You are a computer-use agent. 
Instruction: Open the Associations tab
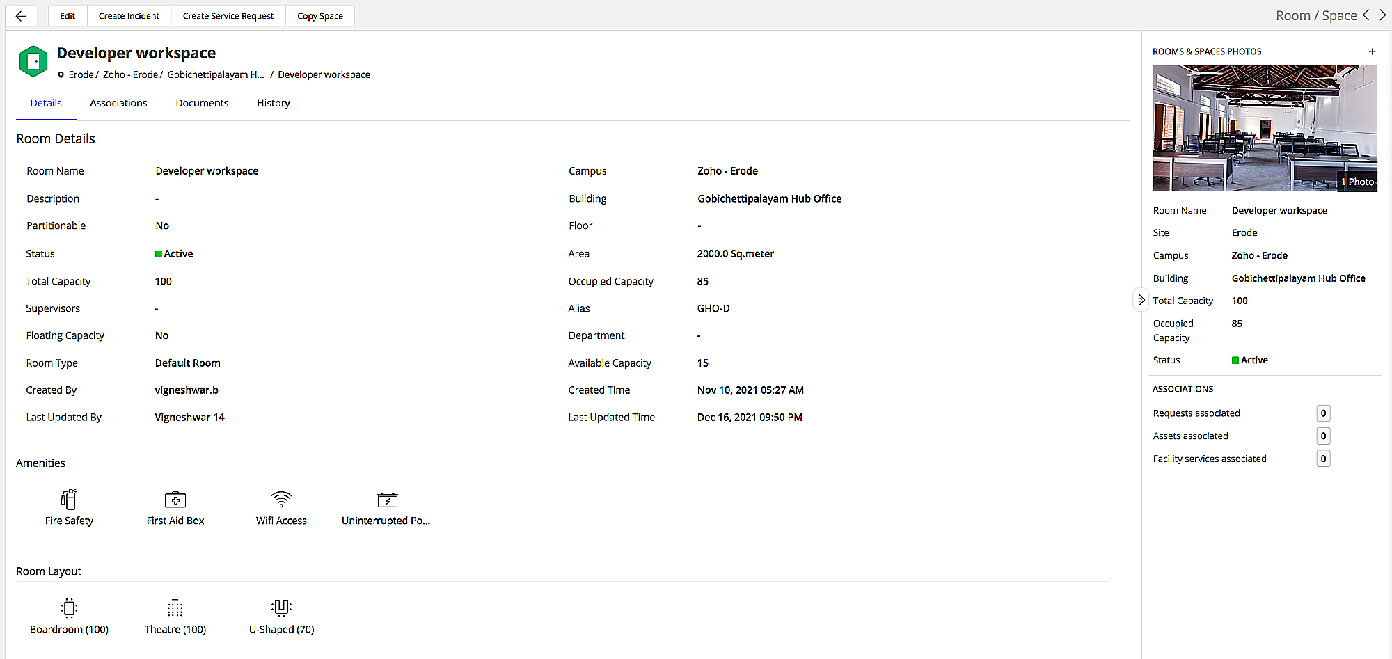tap(118, 103)
